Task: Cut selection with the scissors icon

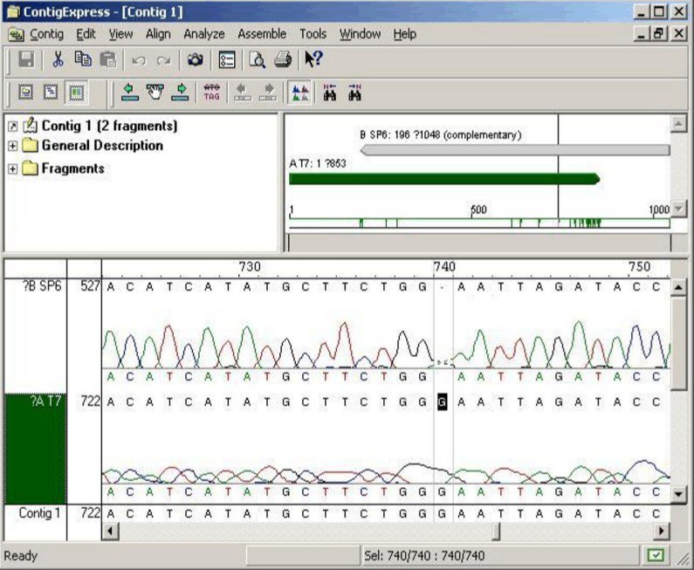Action: [x=58, y=59]
